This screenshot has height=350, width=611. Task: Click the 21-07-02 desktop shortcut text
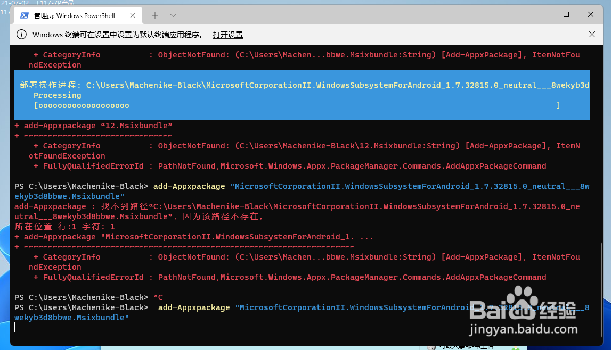click(x=14, y=2)
